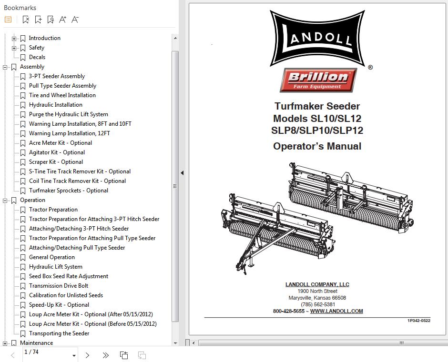Open the bookmarks options menu icon
This screenshot has width=448, height=362.
[x=8, y=20]
